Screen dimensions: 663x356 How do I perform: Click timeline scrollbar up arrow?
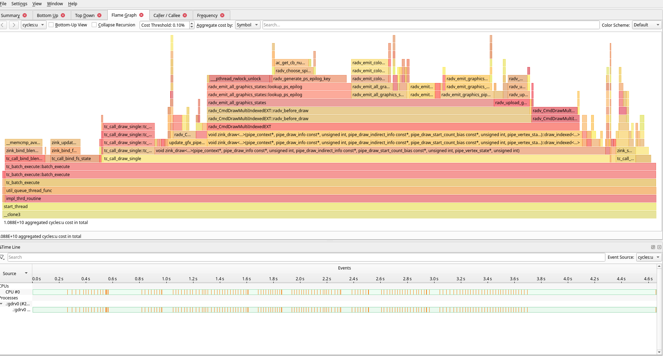coord(659,266)
